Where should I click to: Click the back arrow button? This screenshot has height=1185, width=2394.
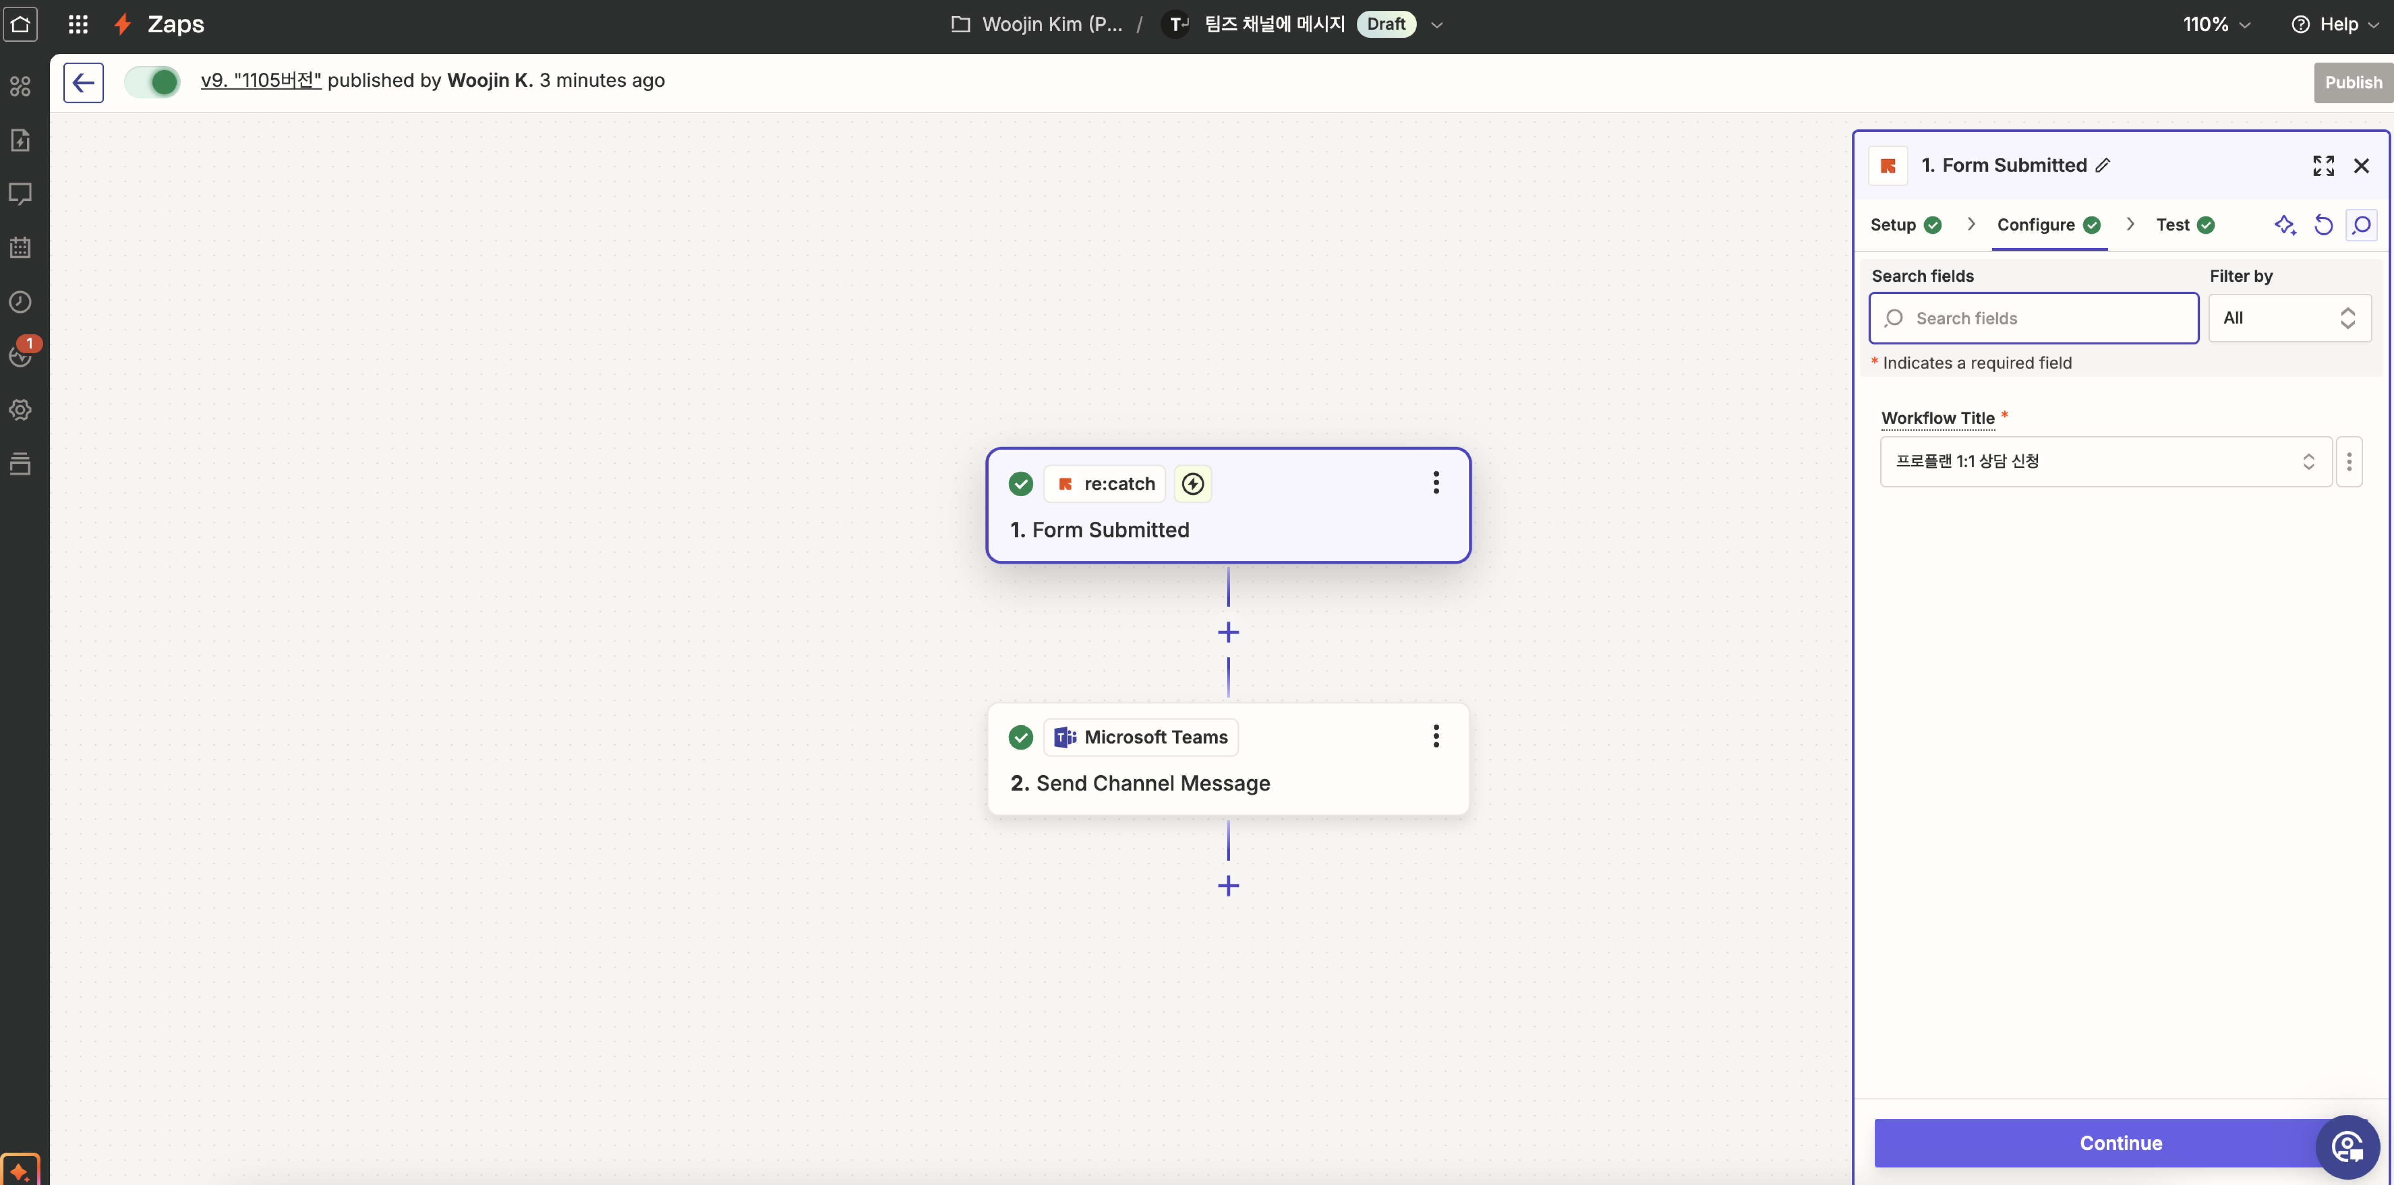point(83,83)
